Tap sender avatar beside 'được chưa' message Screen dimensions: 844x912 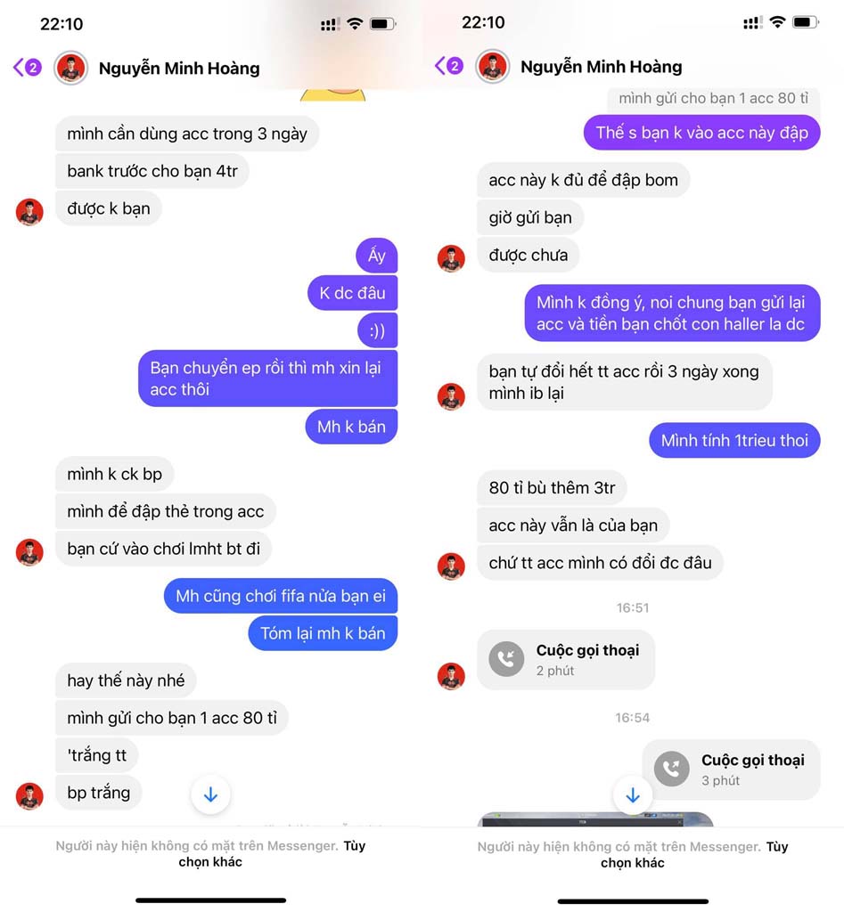pyautogui.click(x=451, y=259)
